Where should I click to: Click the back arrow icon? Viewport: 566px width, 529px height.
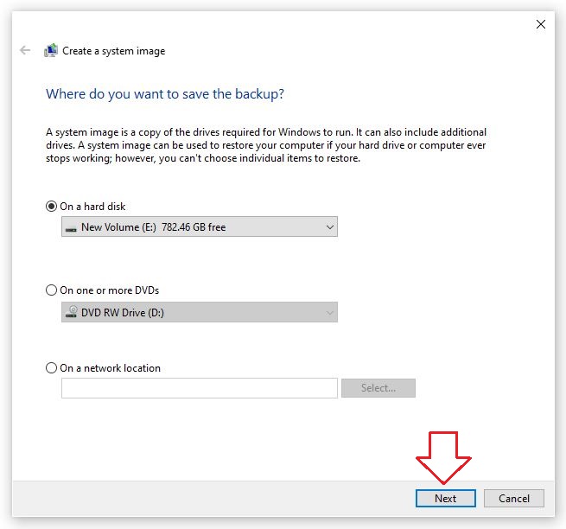[x=25, y=50]
